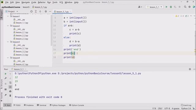Open the Edit menu
This screenshot has width=196, height=110.
12,2
